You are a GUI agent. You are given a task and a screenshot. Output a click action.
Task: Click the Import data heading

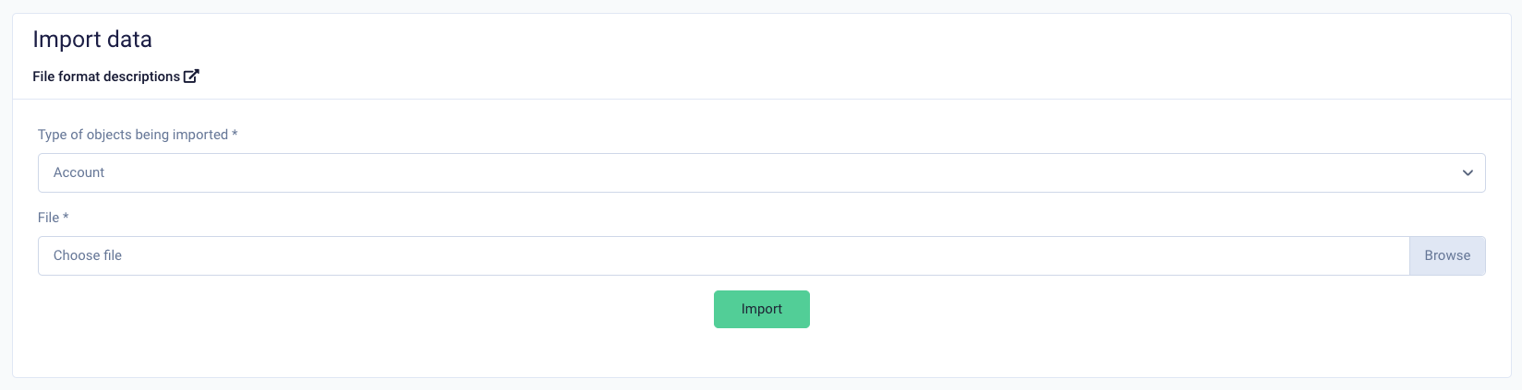[92, 39]
